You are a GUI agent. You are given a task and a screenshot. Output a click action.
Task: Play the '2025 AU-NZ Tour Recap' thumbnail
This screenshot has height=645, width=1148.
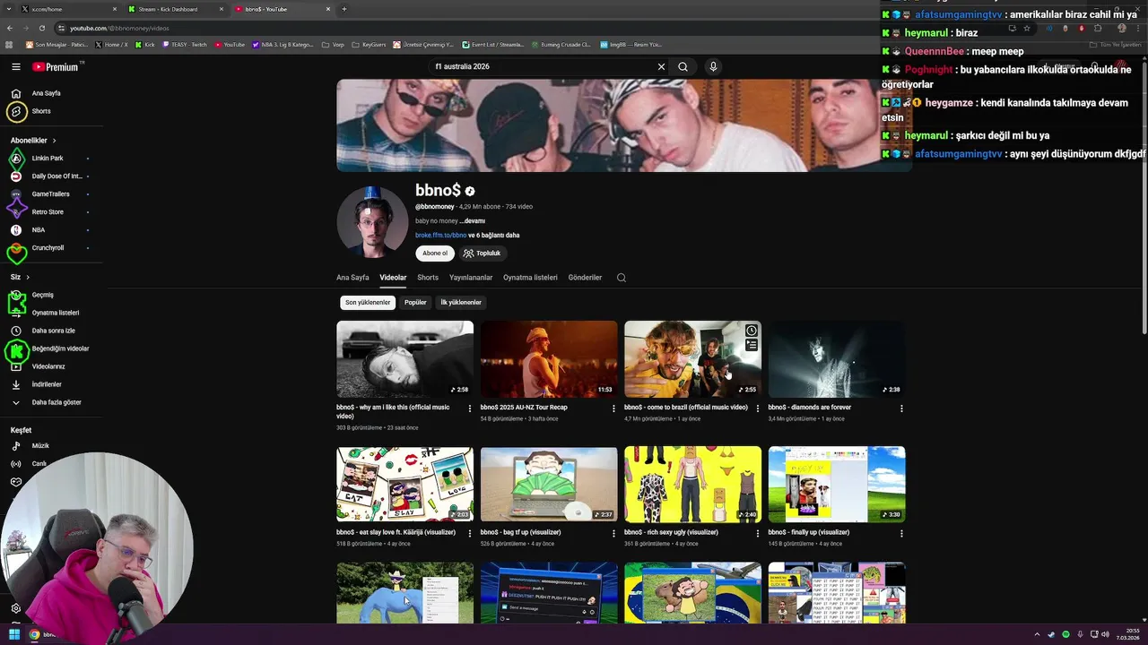(549, 359)
